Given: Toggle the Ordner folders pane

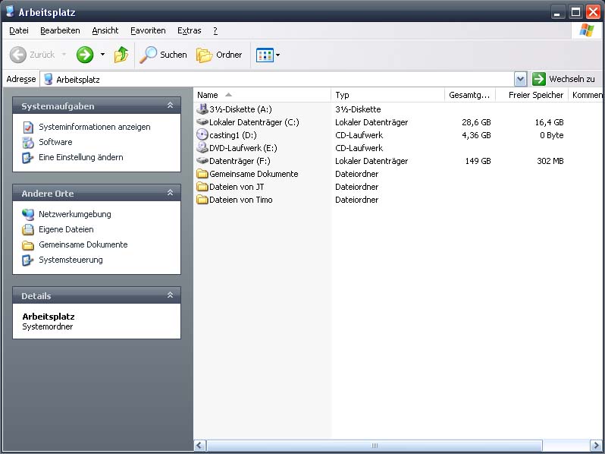Looking at the screenshot, I should (219, 55).
